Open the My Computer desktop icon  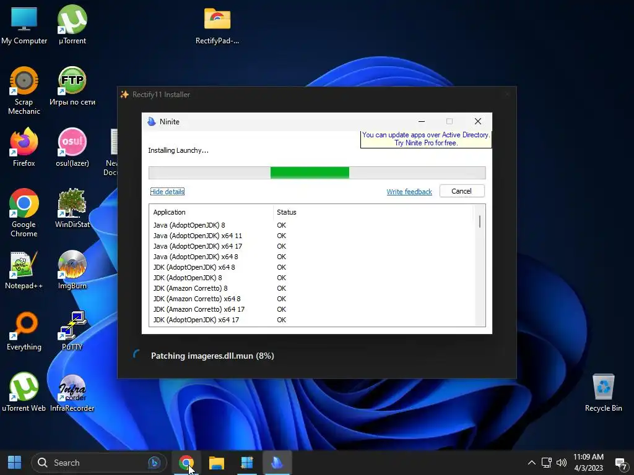click(24, 24)
